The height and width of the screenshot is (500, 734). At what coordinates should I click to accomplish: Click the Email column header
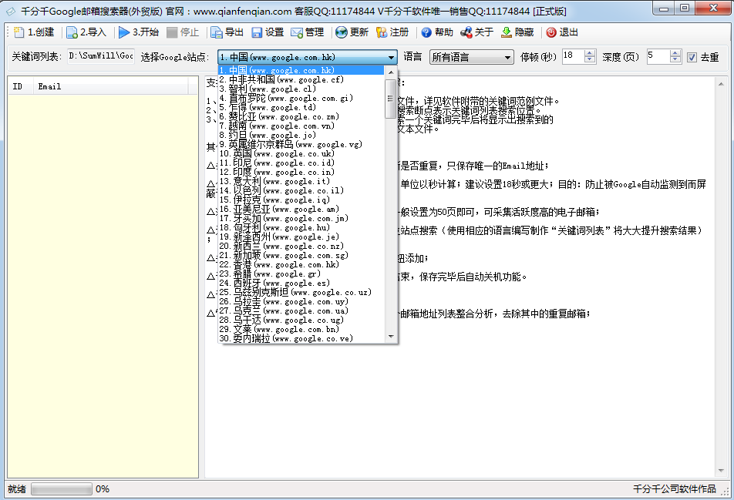coord(110,86)
